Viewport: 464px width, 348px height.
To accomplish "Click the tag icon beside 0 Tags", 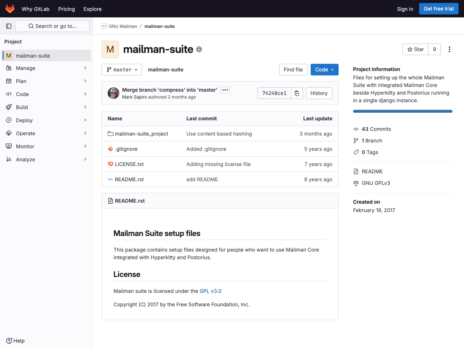I will click(356, 152).
